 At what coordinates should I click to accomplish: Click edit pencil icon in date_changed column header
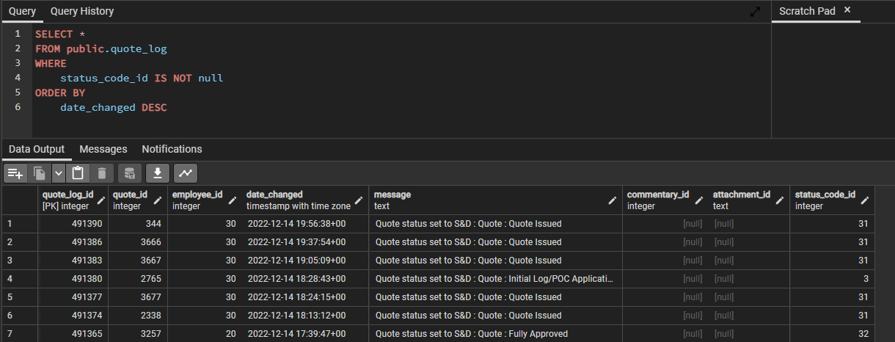pyautogui.click(x=359, y=200)
